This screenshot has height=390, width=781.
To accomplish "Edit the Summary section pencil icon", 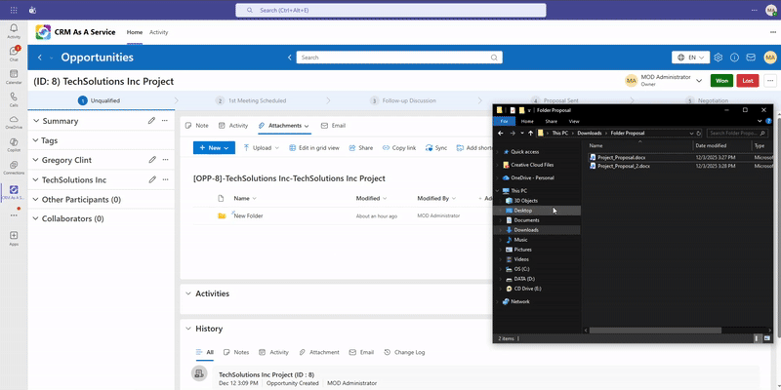I will click(x=151, y=120).
